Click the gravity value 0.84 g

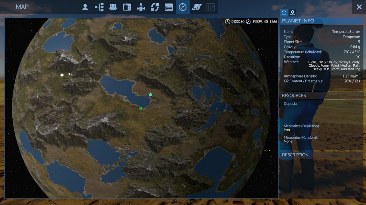coord(355,47)
